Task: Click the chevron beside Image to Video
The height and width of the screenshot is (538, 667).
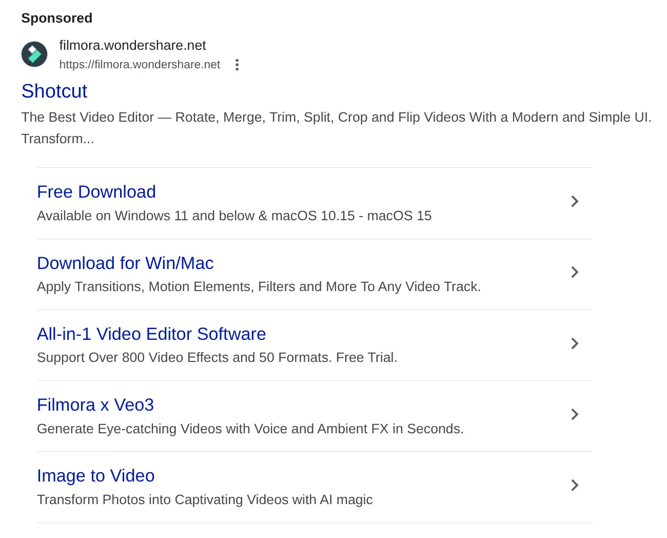Action: 575,485
